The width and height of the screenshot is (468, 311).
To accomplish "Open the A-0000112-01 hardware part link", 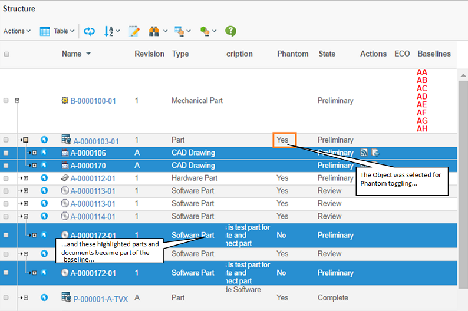I will point(94,178).
